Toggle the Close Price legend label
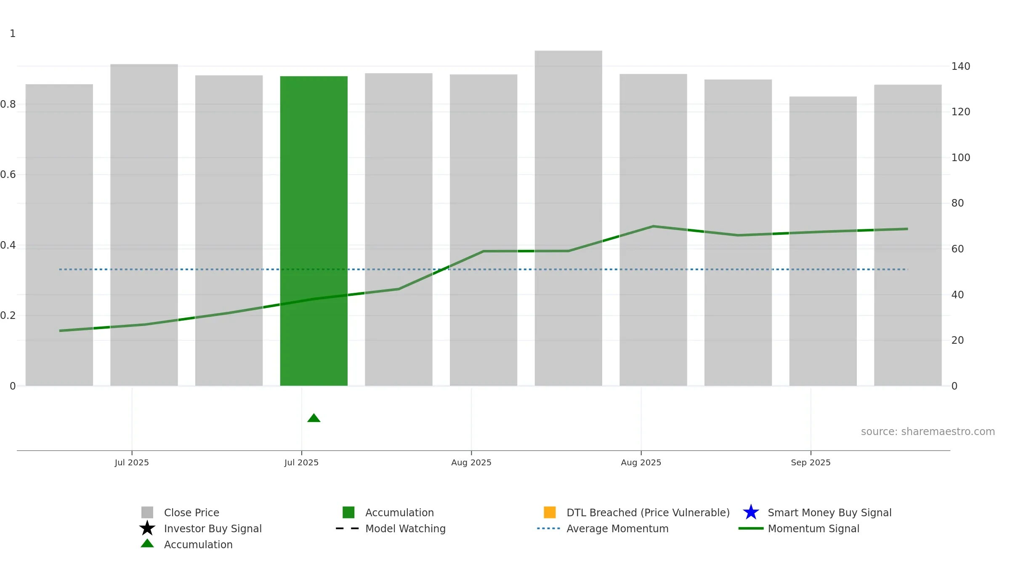The width and height of the screenshot is (1010, 568). (191, 512)
